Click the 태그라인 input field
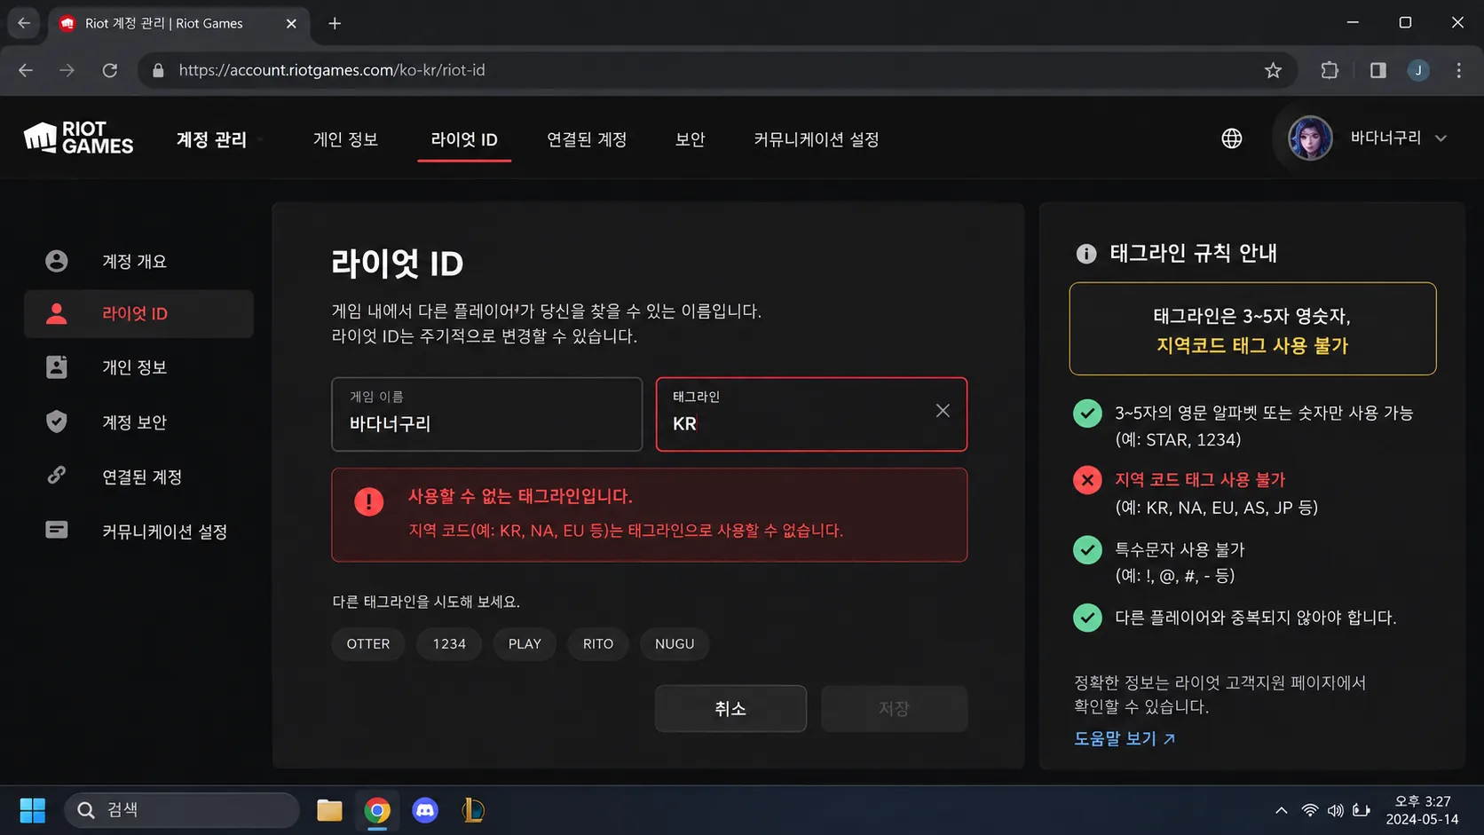The height and width of the screenshot is (835, 1484). tap(811, 414)
